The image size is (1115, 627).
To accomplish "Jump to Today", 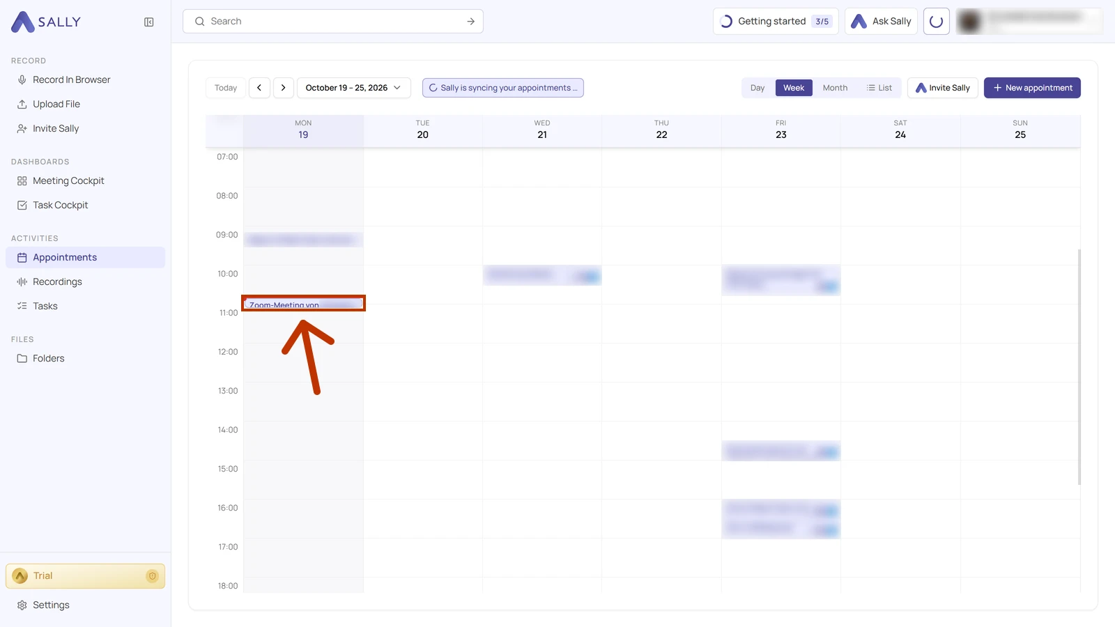I will pos(226,88).
